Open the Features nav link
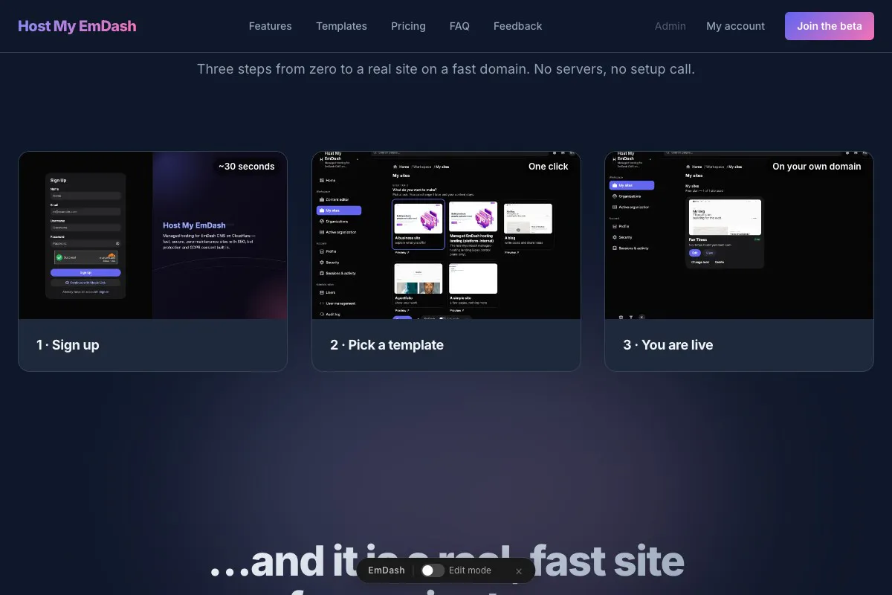This screenshot has width=892, height=595. click(270, 26)
